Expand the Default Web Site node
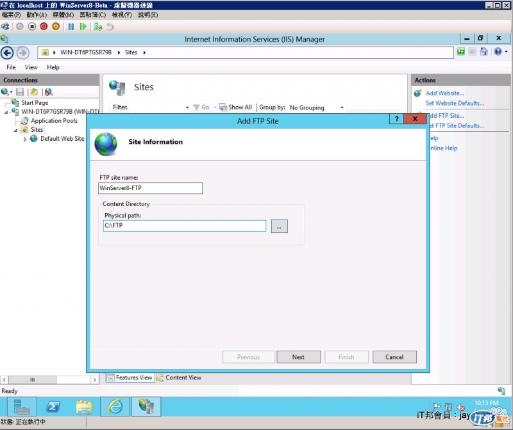 pos(25,139)
